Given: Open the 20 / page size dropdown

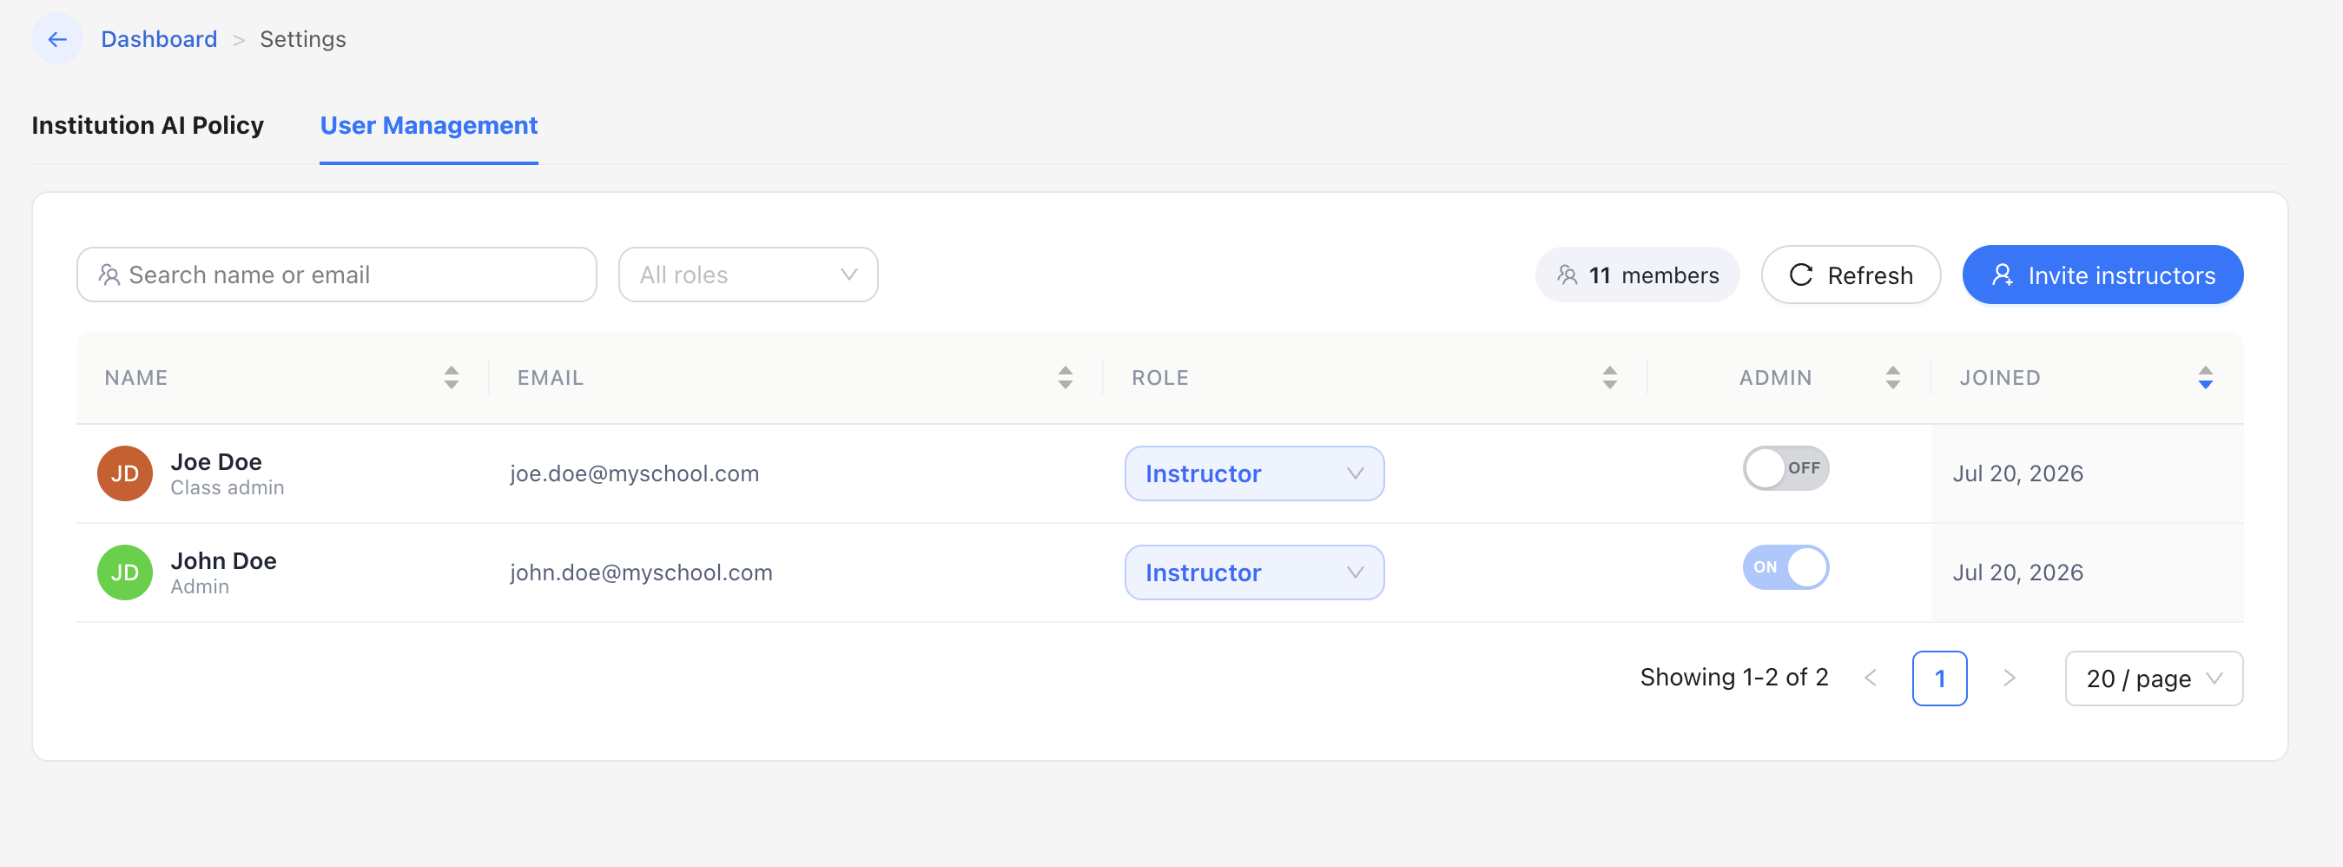Looking at the screenshot, I should click(x=2154, y=678).
